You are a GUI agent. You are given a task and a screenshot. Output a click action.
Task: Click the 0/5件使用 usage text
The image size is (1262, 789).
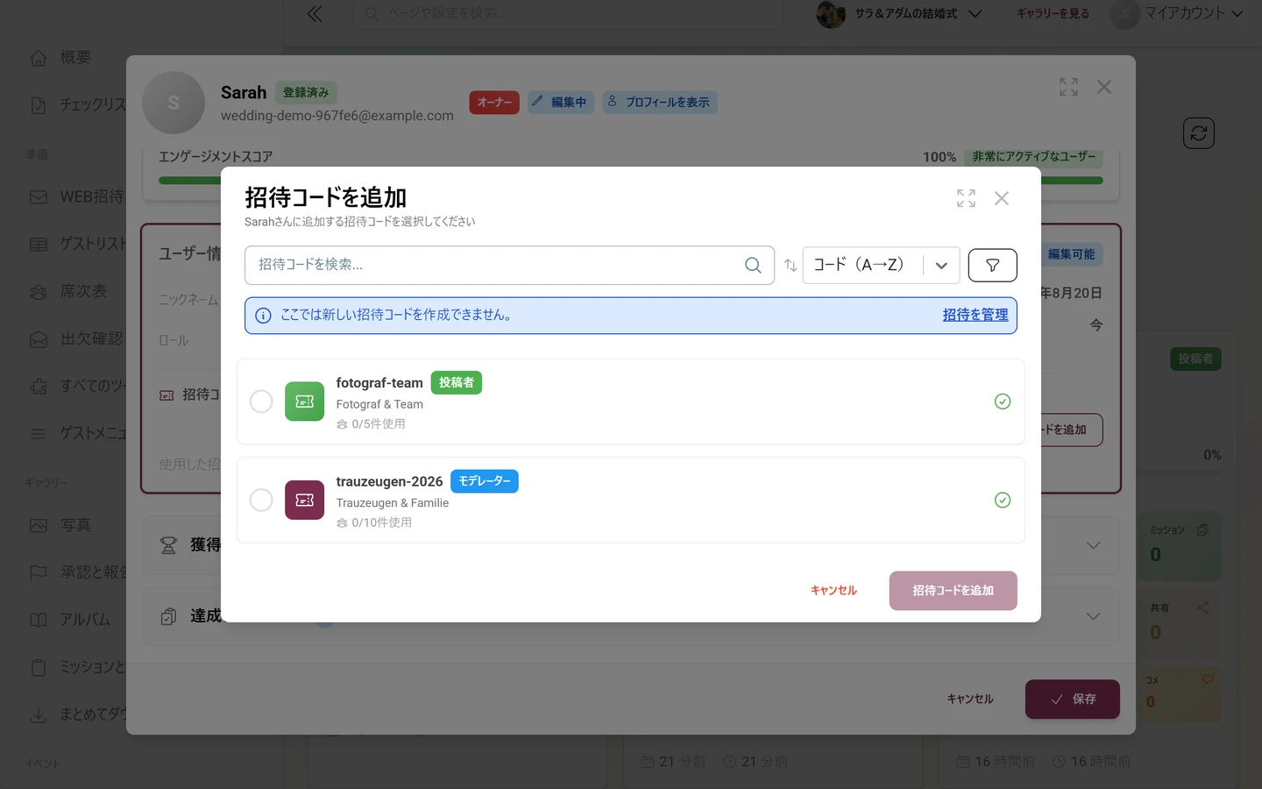coord(378,423)
